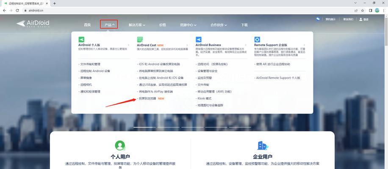This screenshot has height=169, width=388.
Task: Click the arrow beside Remote Support 企业版 heading
Action: (x=305, y=45)
